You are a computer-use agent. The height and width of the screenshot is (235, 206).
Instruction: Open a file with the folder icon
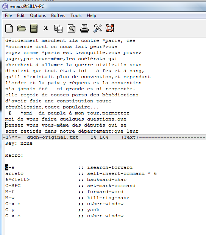click(22, 28)
